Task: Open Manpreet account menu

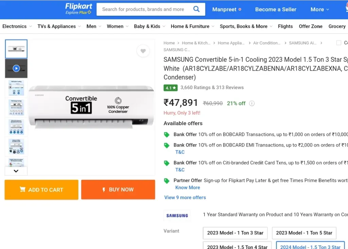Action: [x=227, y=9]
